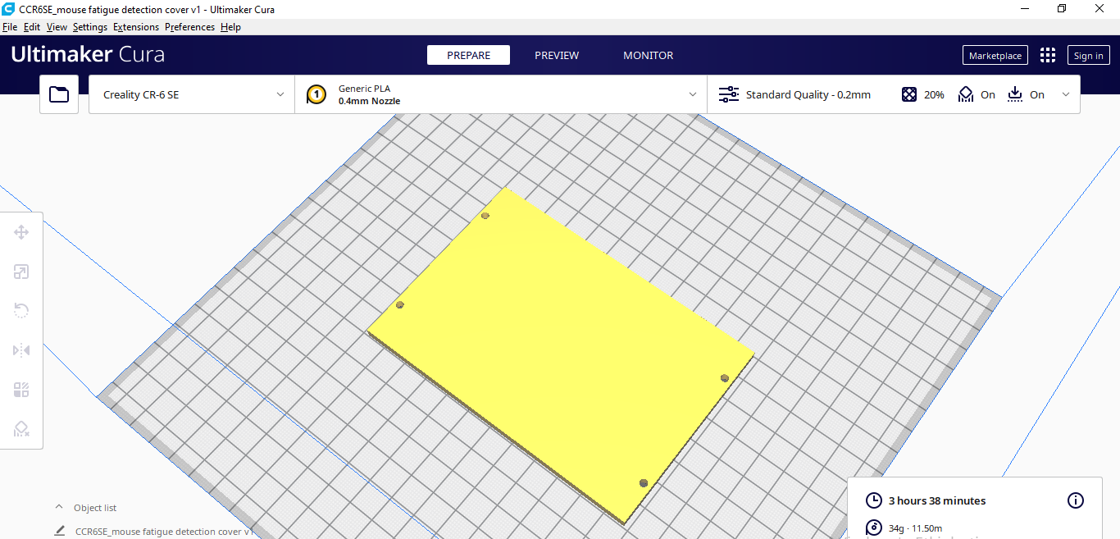The image size is (1120, 539).
Task: Open the View menu
Action: click(x=57, y=27)
